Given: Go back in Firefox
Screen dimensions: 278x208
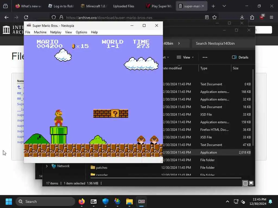Looking at the screenshot, I should click(7, 17).
